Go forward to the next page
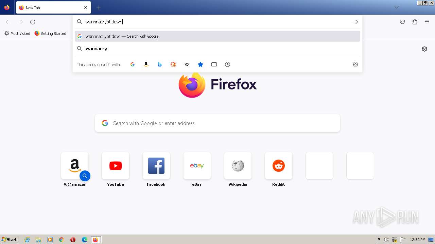 [20, 22]
